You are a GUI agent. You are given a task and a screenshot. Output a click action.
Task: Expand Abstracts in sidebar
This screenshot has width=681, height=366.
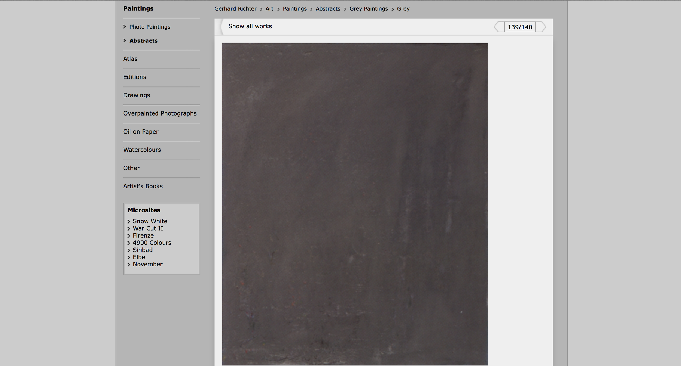coord(144,41)
